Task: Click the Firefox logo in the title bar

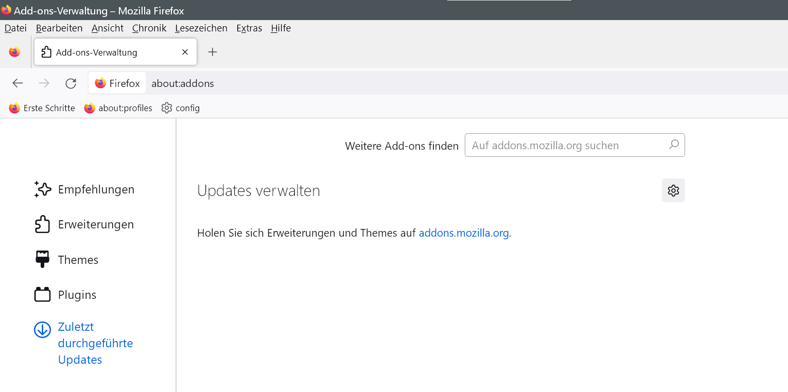Action: [x=6, y=10]
